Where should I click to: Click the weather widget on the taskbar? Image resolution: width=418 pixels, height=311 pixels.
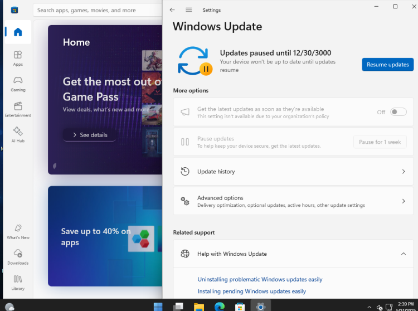tap(9, 307)
